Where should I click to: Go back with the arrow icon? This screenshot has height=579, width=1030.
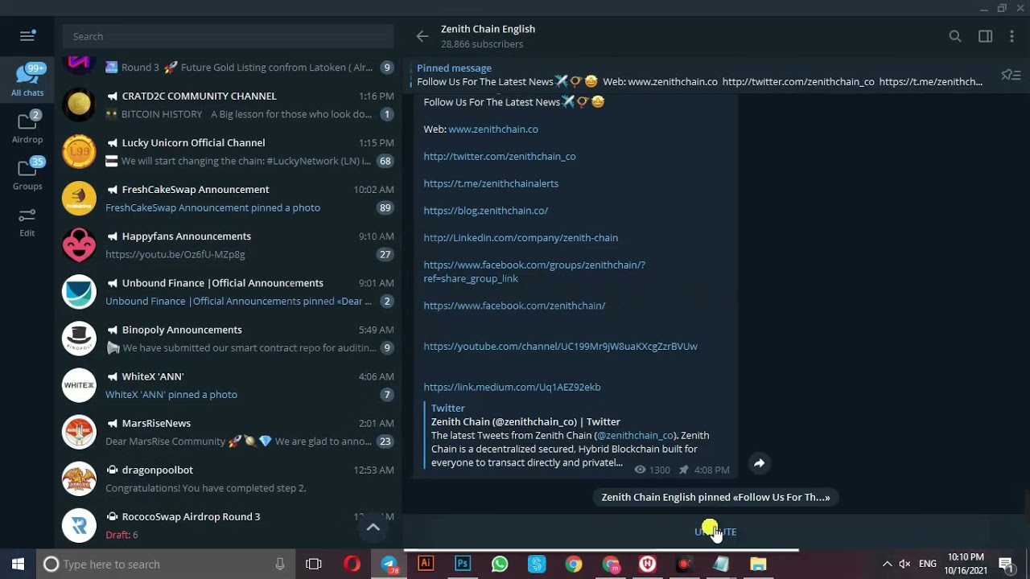pyautogui.click(x=422, y=36)
